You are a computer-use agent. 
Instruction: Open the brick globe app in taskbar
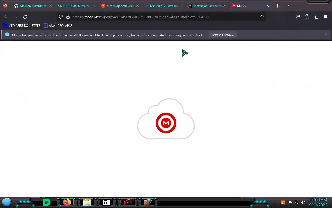pos(148,202)
